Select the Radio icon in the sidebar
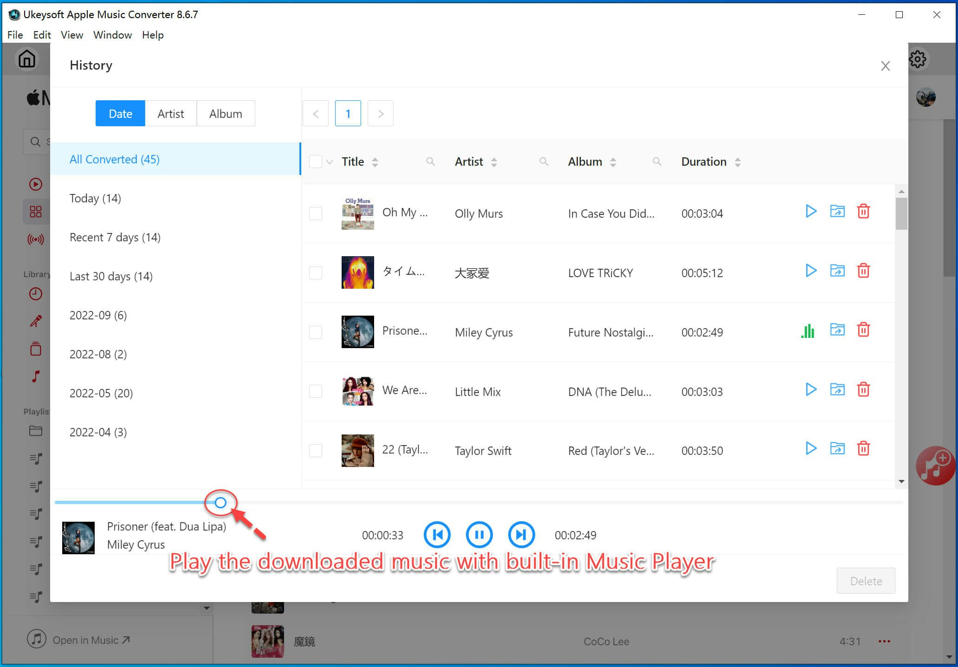Image resolution: width=958 pixels, height=667 pixels. point(36,240)
